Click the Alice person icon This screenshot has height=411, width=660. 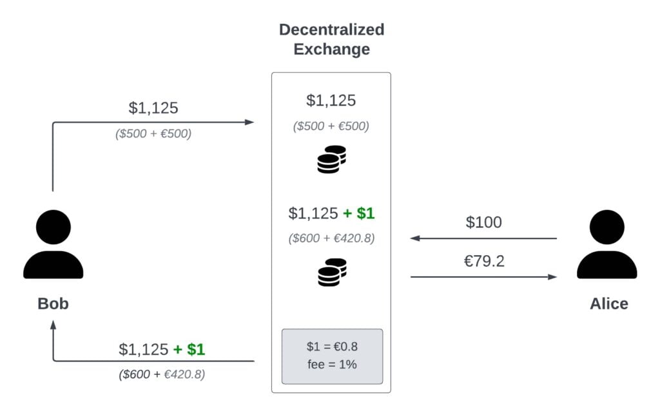(607, 244)
